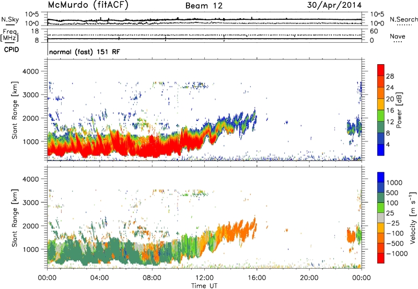Click the 12:00 time tick label
This screenshot has width=418, height=289.
204,278
